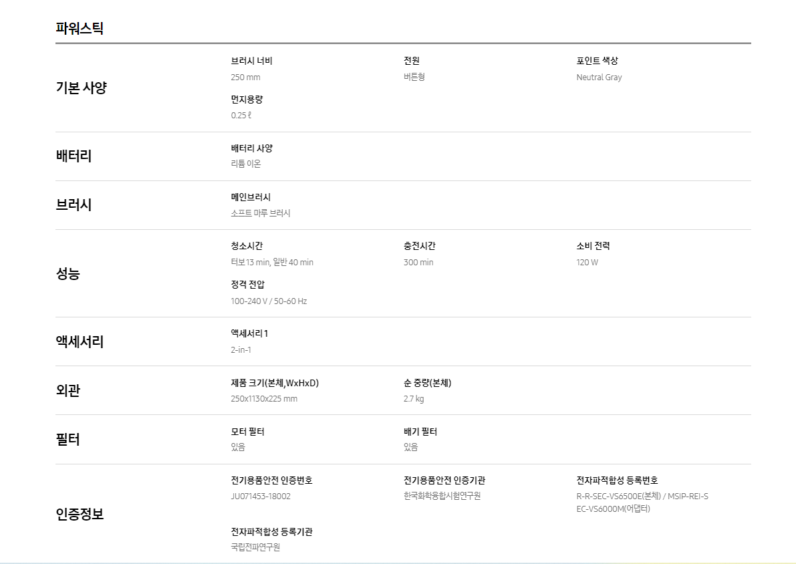Image resolution: width=796 pixels, height=564 pixels.
Task: Click the 메인브러시 label
Action: click(251, 197)
